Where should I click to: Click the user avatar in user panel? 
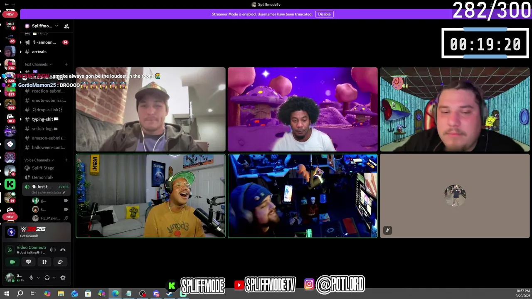click(x=10, y=278)
